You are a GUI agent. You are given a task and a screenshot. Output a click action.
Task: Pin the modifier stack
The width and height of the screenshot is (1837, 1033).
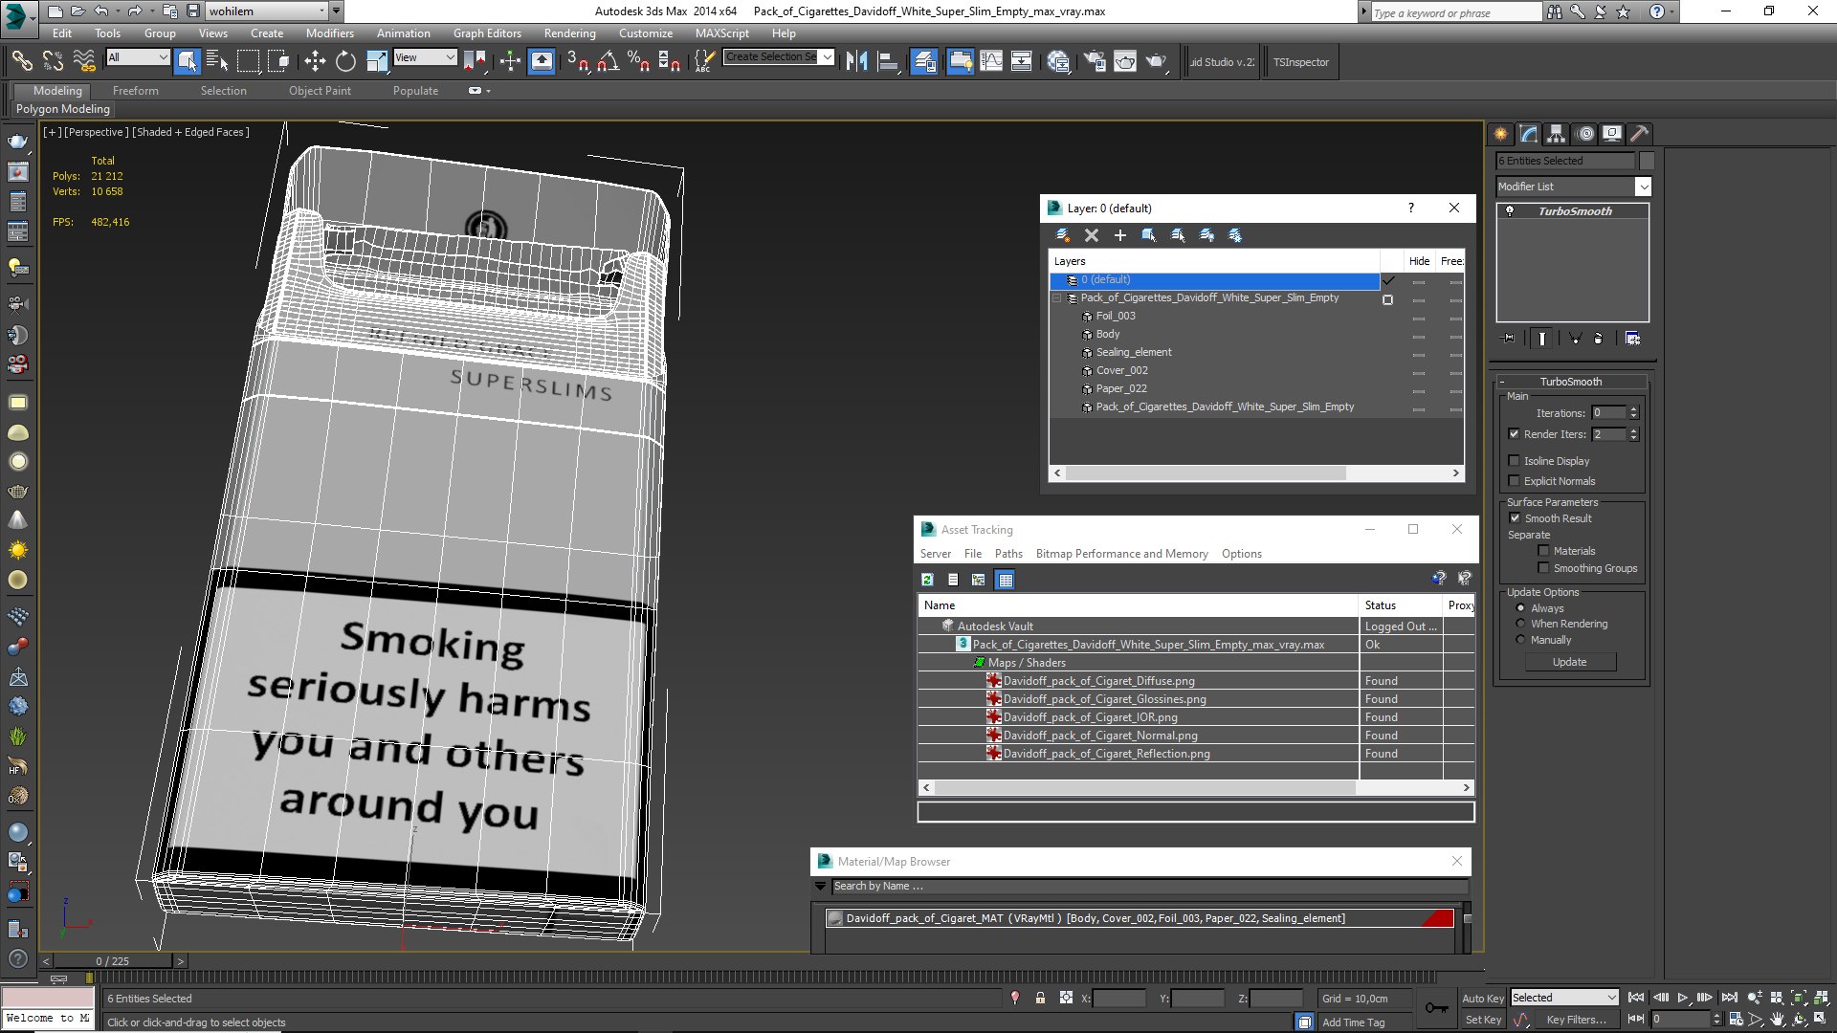(x=1509, y=339)
